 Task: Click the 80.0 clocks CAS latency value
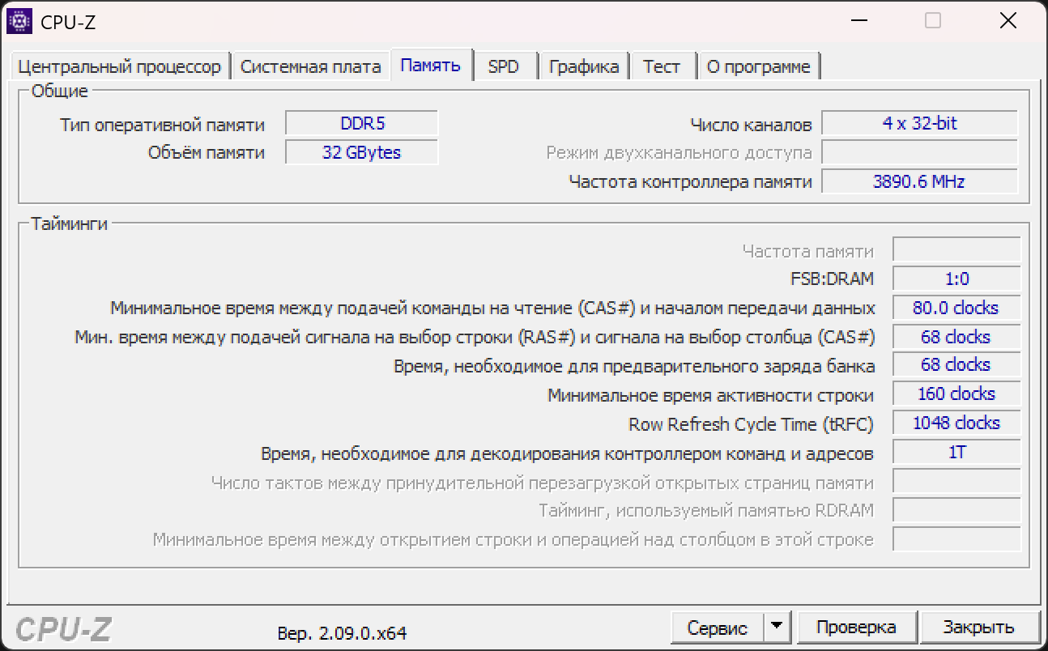(956, 308)
